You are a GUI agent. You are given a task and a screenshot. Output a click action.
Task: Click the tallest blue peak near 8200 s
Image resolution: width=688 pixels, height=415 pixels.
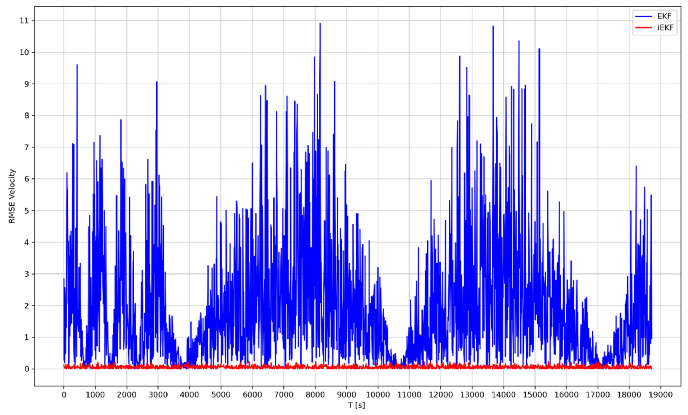[x=320, y=25]
